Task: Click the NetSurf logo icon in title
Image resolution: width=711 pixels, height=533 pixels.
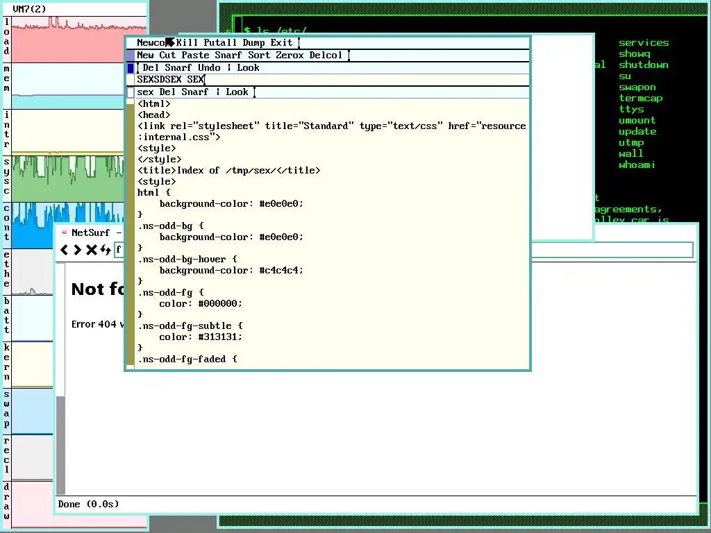Action: tap(64, 232)
